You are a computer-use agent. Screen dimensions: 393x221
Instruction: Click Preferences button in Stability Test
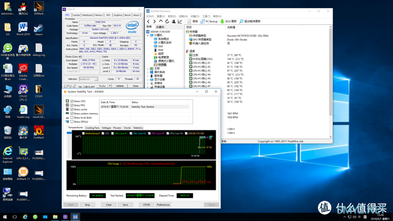click(x=163, y=205)
